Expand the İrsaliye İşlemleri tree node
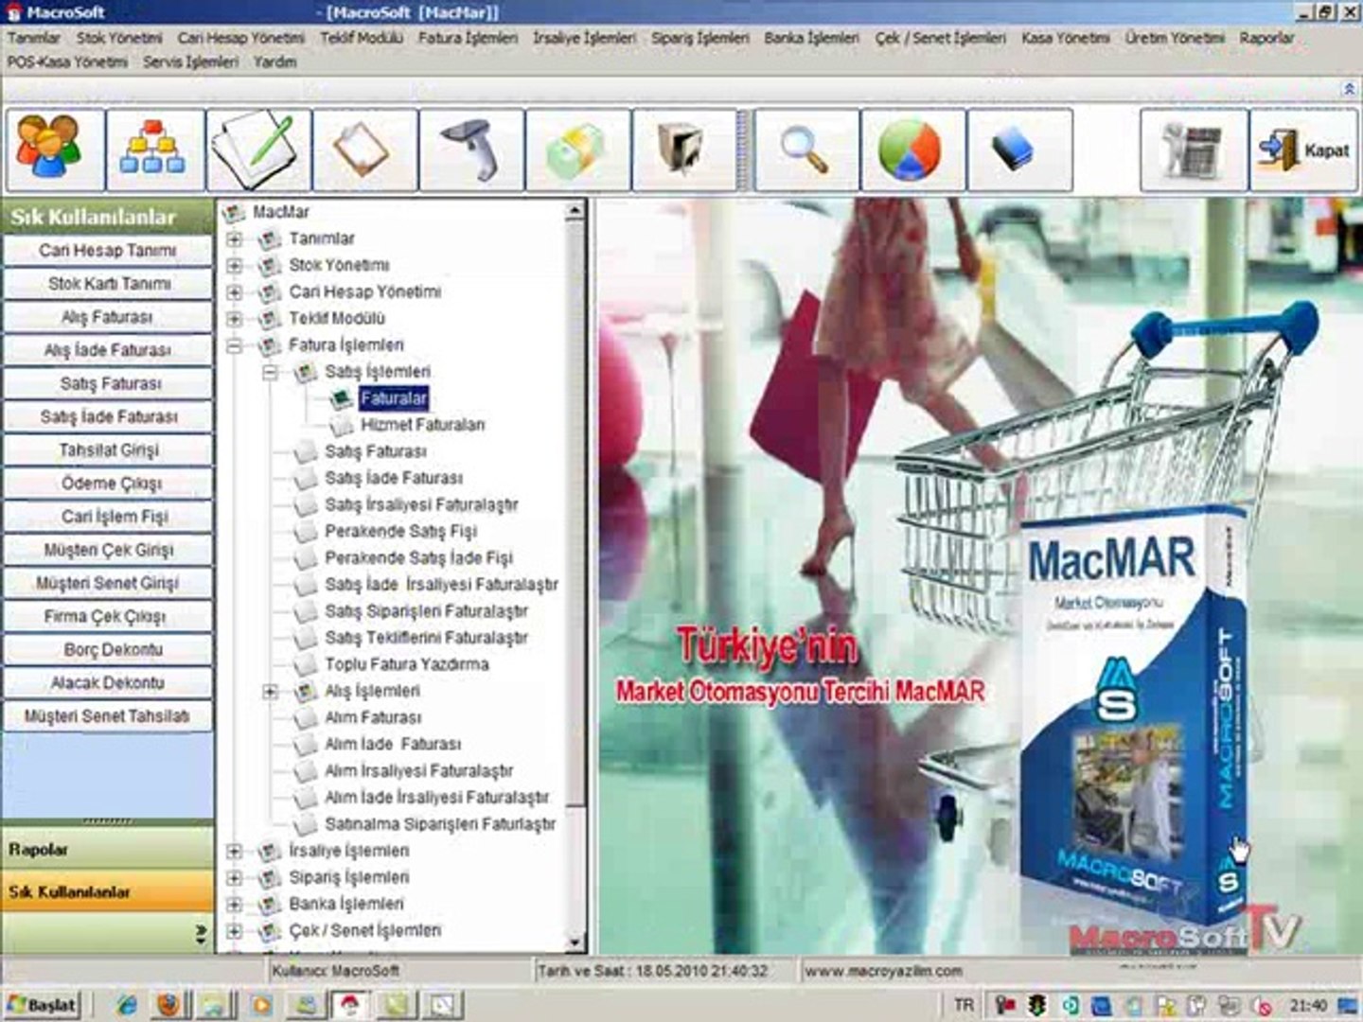This screenshot has width=1363, height=1022. [x=235, y=852]
